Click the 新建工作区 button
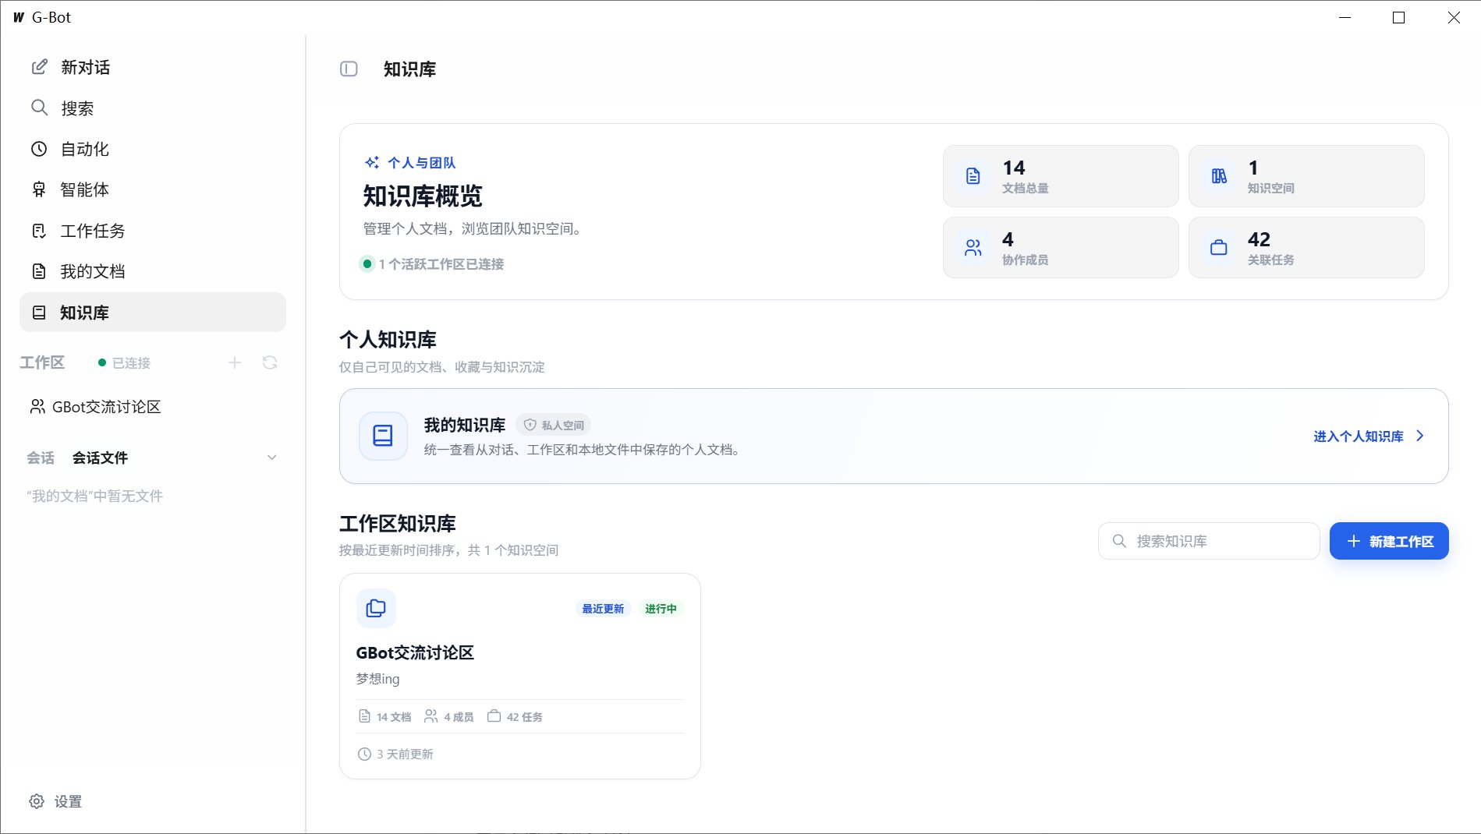The image size is (1481, 834). tap(1389, 541)
